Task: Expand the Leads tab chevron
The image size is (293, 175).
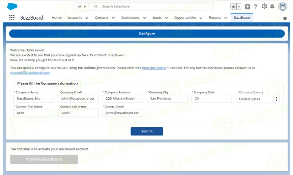Action: click(166, 18)
